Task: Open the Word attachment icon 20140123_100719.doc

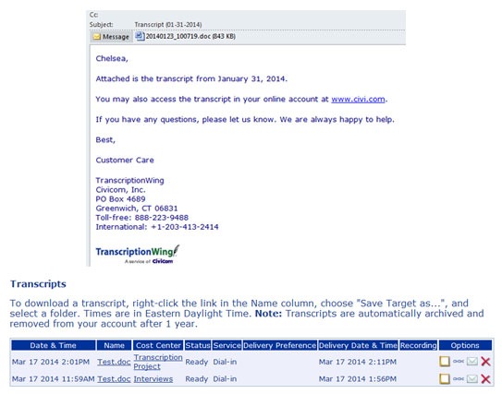Action: pyautogui.click(x=140, y=36)
